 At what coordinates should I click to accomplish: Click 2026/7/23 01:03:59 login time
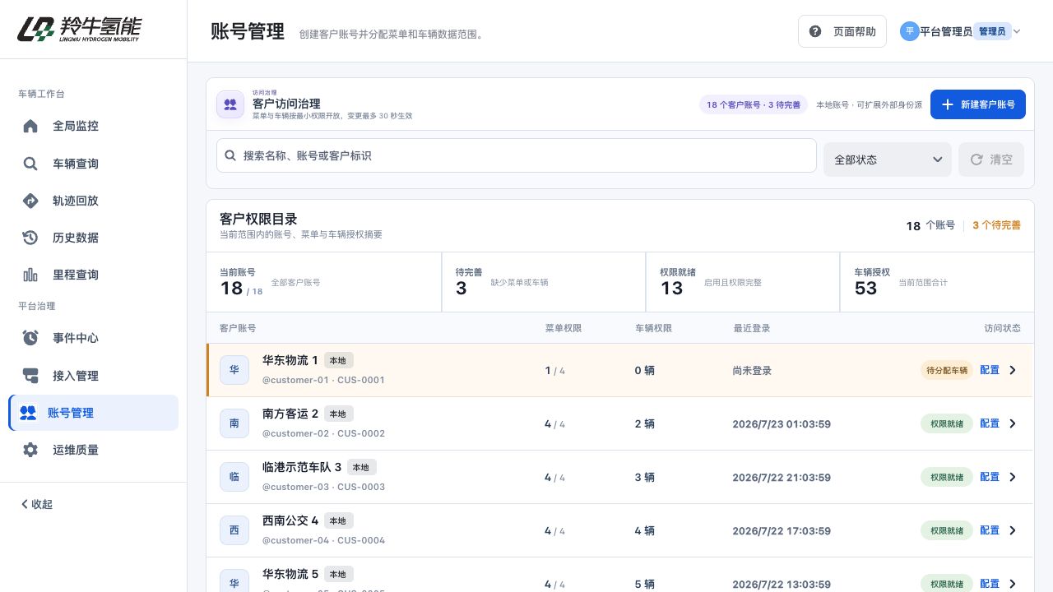(x=782, y=424)
